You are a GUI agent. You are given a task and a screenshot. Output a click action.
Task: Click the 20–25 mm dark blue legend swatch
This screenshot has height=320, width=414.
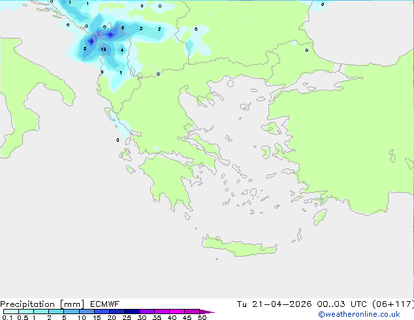[x=116, y=312]
